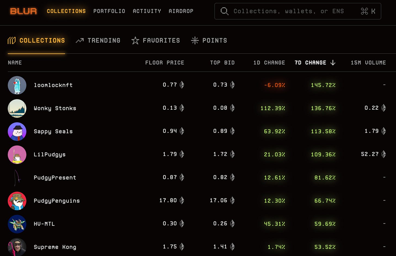Click Sappy Seals floor price 0.94

pyautogui.click(x=170, y=131)
